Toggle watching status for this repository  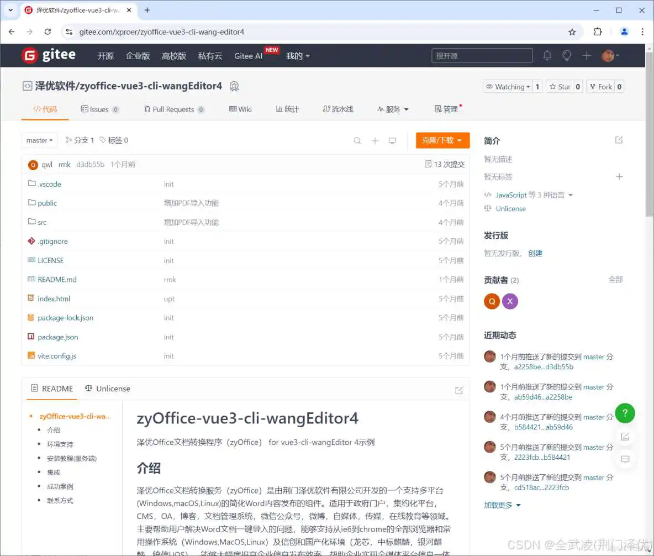pyautogui.click(x=507, y=86)
